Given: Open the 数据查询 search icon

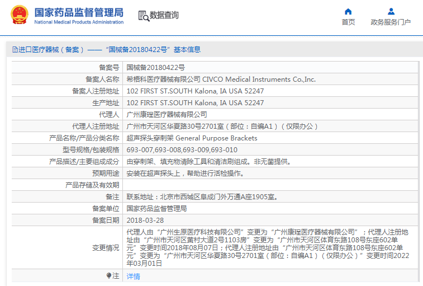Looking at the screenshot, I should click(144, 16).
